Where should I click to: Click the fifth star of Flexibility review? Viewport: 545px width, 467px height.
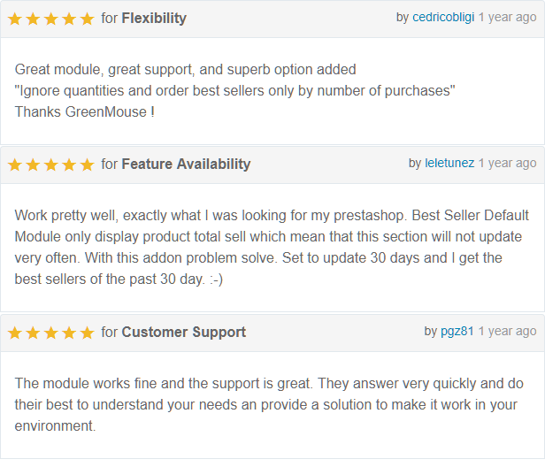[87, 19]
